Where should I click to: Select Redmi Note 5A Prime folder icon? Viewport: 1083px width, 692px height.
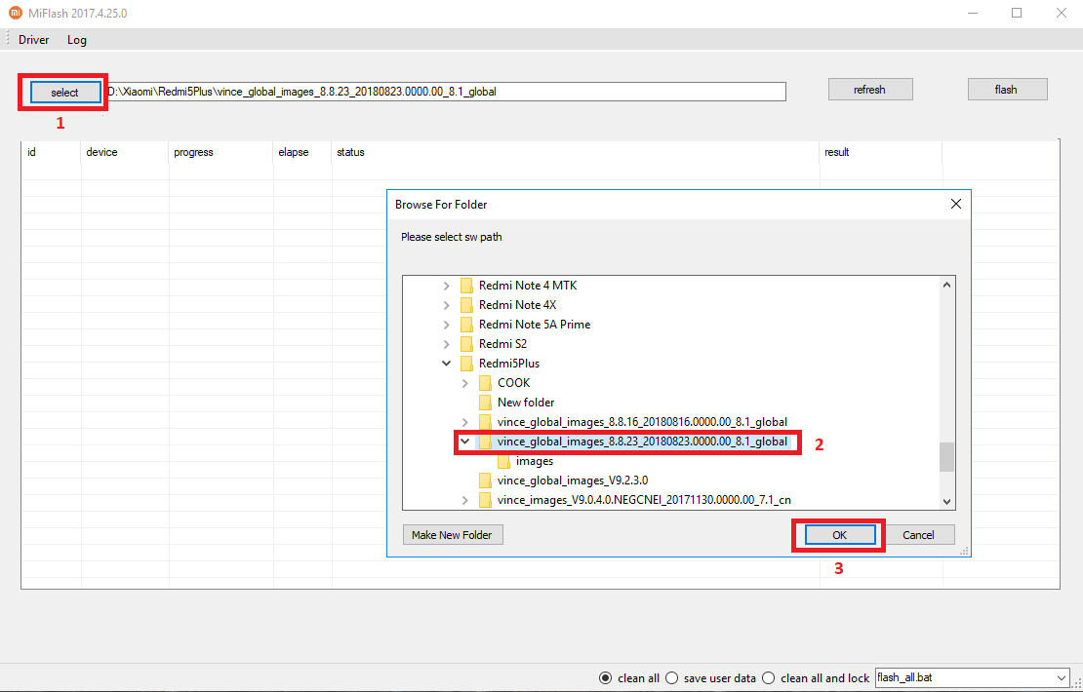pyautogui.click(x=466, y=325)
